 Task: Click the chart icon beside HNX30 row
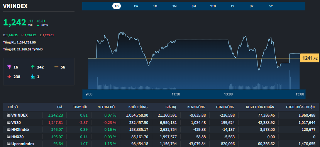point(8,137)
